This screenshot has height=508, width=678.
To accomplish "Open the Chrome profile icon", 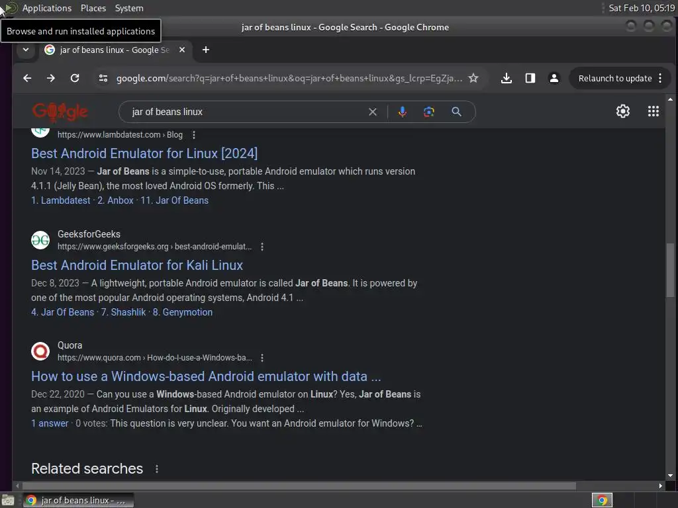I will click(554, 78).
